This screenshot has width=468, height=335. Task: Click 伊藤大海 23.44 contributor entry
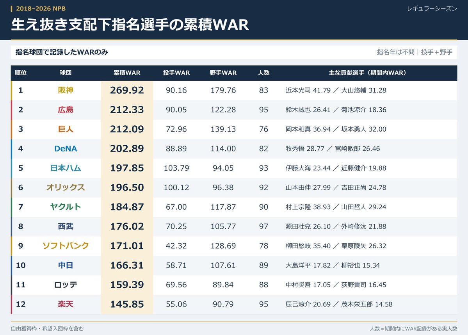[x=308, y=168]
